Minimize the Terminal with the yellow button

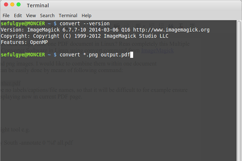(x=12, y=5)
